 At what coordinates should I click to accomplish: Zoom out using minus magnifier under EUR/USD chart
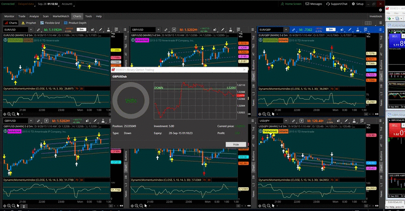14,114
